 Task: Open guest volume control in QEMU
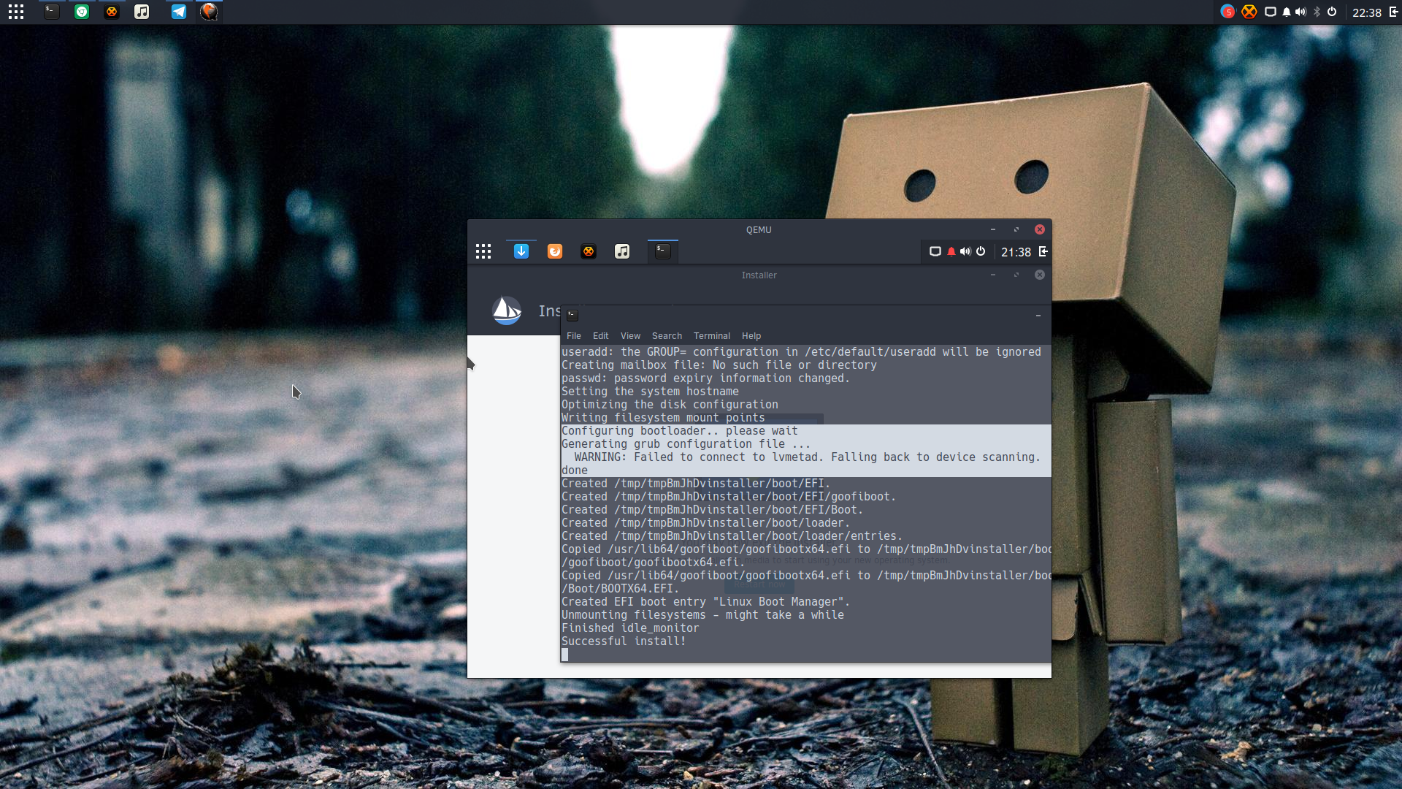pyautogui.click(x=965, y=251)
